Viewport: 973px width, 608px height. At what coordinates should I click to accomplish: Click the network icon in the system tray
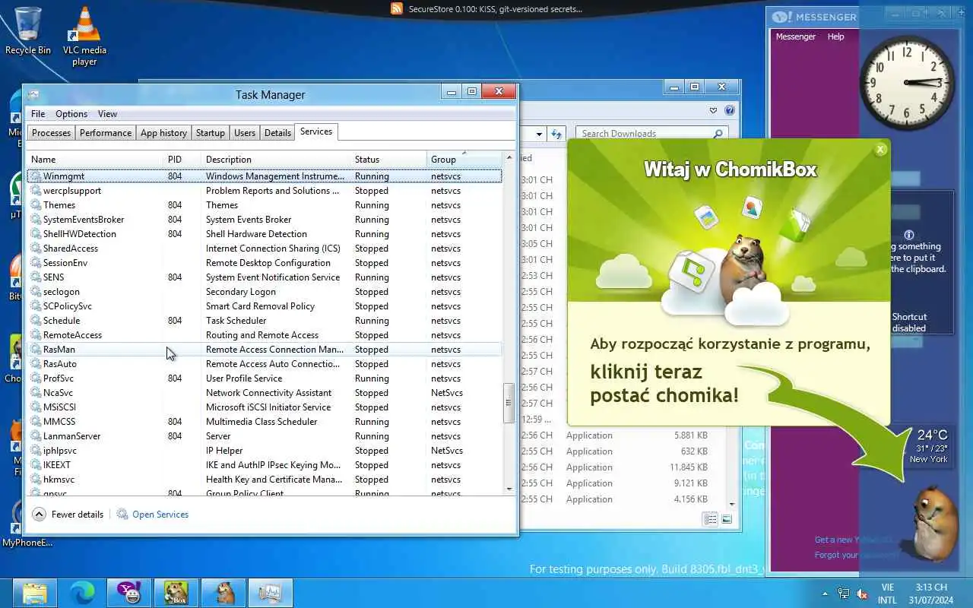[844, 594]
